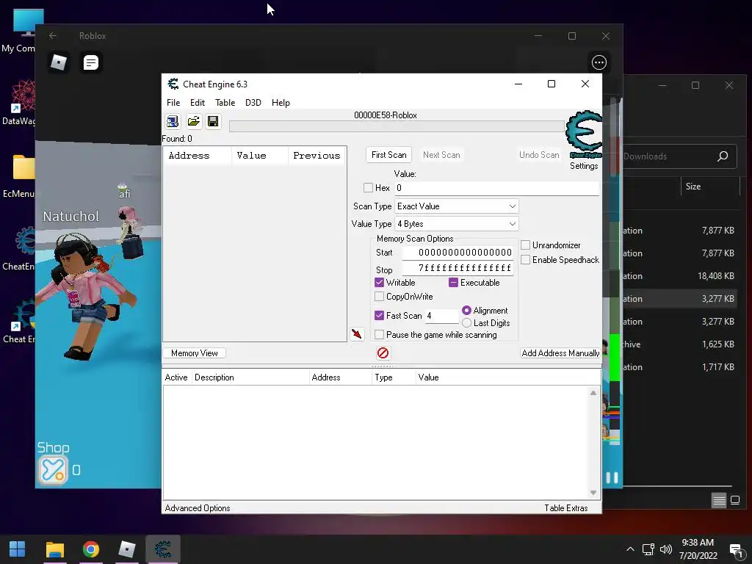Launch Chrome from the taskbar

pos(90,549)
